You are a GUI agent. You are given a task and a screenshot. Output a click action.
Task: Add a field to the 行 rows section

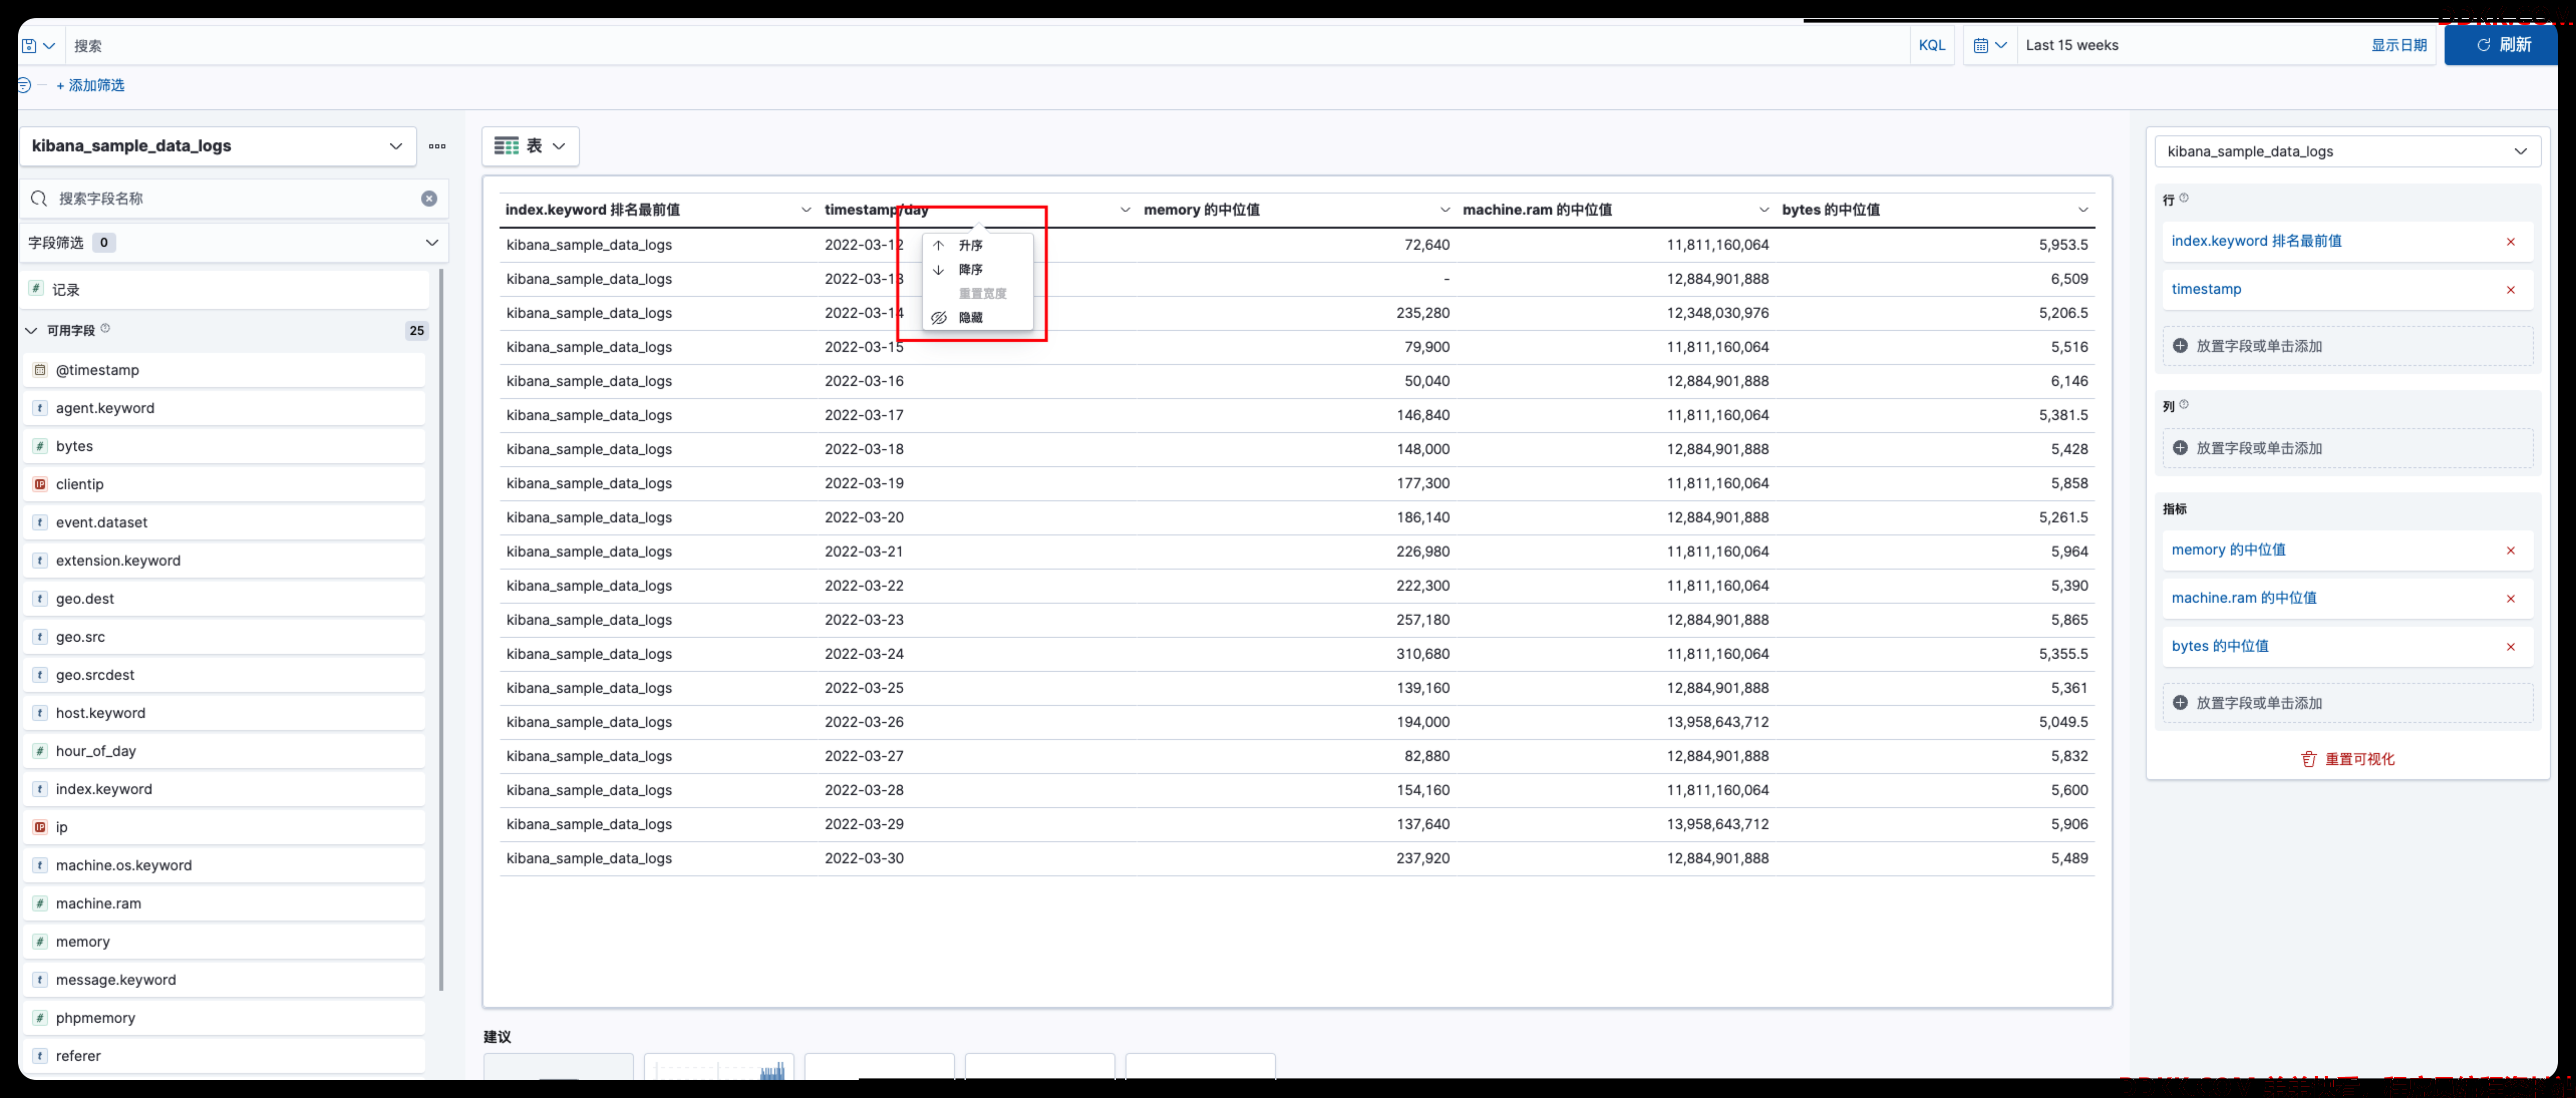2347,346
